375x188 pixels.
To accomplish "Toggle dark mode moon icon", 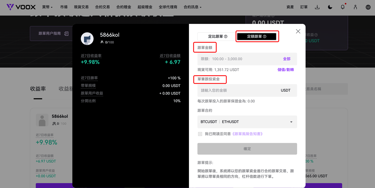I will (x=330, y=7).
